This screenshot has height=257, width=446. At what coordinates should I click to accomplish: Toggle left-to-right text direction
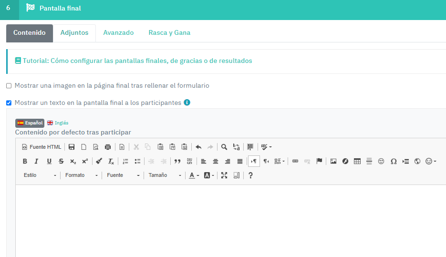254,161
